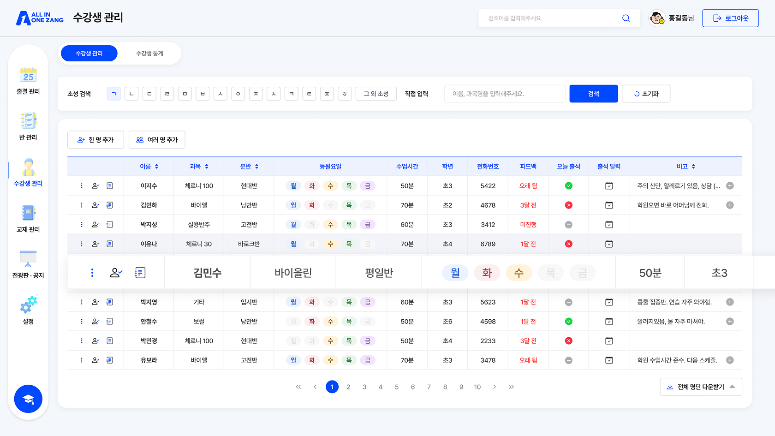
Task: Click the 여러 명 추가 button
Action: pos(157,139)
